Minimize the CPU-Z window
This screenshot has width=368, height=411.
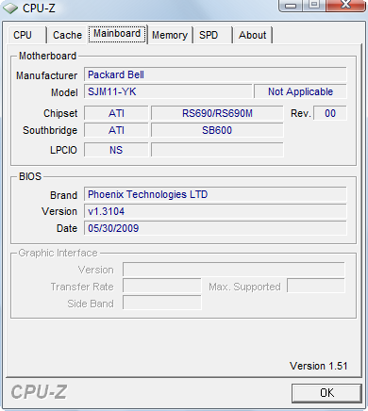291,6
